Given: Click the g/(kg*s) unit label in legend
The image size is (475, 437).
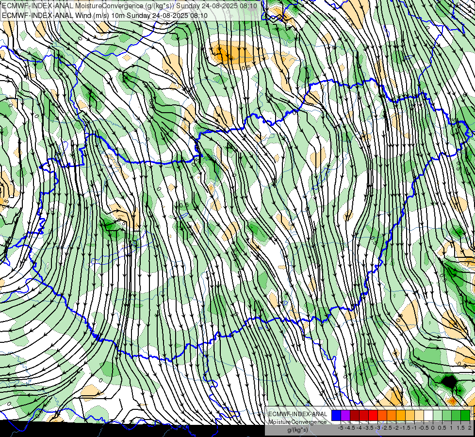Looking at the screenshot, I should tap(298, 430).
